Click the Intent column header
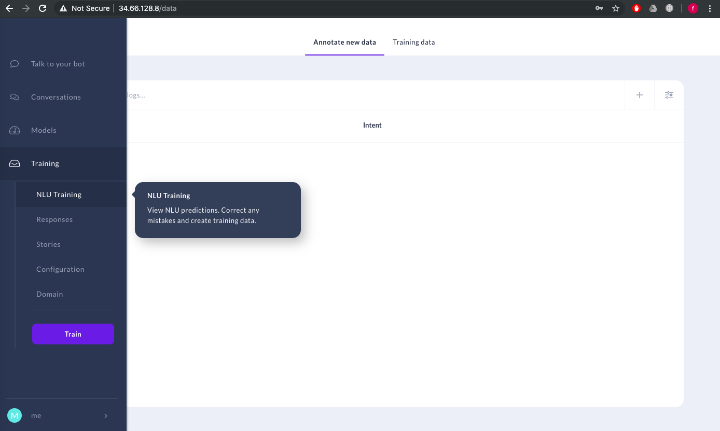 coord(372,125)
